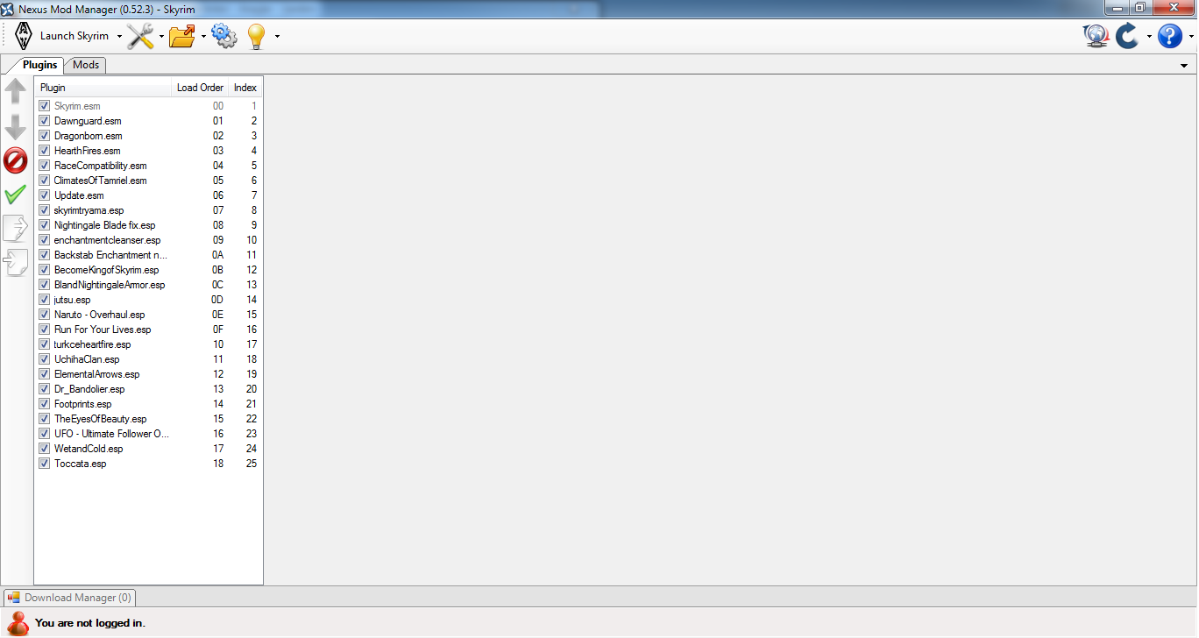The image size is (1199, 638).
Task: Click the export load order icon
Action: tap(16, 228)
